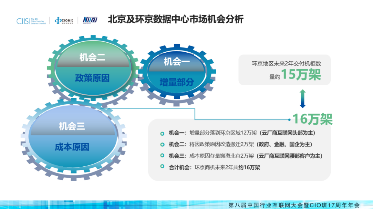
Task: Click the large 15万架 figure
Action: (300, 75)
